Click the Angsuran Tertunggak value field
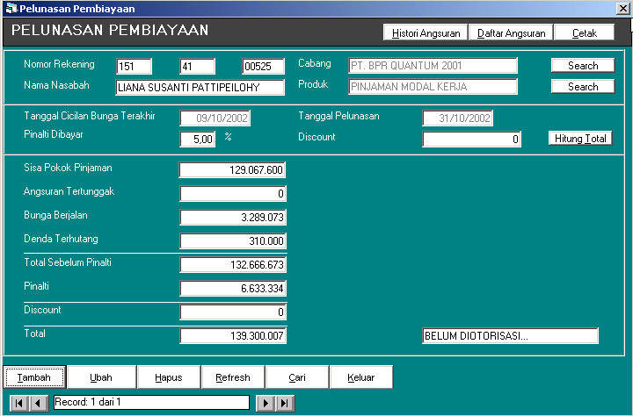This screenshot has width=633, height=416. pyautogui.click(x=233, y=193)
